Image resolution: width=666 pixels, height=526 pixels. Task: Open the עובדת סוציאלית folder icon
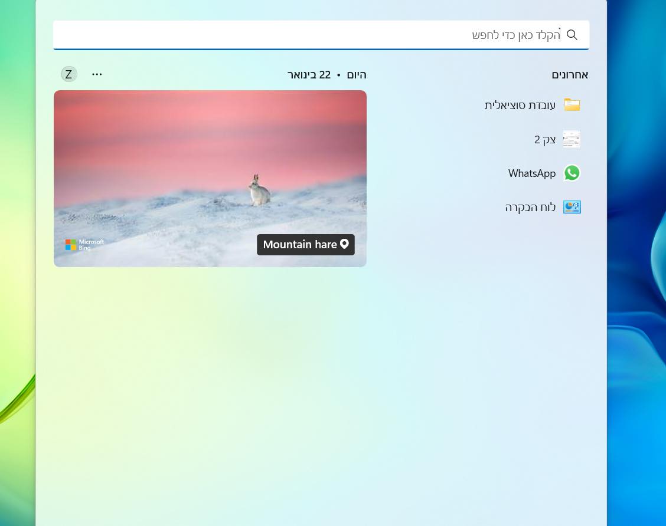[572, 105]
